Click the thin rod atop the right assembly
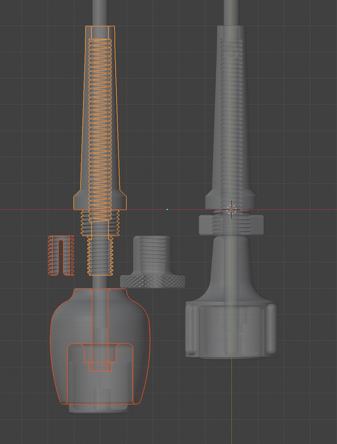 231,13
